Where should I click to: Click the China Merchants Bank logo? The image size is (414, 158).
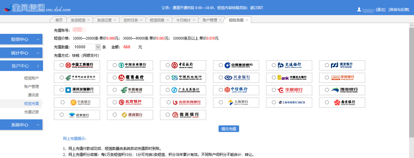[x=131, y=78]
